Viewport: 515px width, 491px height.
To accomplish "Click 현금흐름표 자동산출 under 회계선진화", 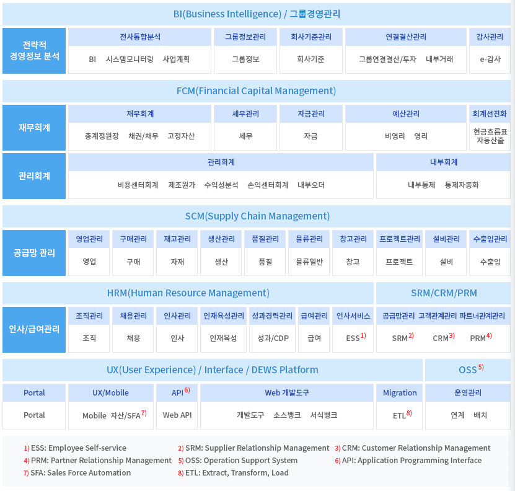I will pyautogui.click(x=490, y=136).
